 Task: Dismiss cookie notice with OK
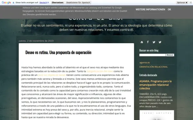169,9
